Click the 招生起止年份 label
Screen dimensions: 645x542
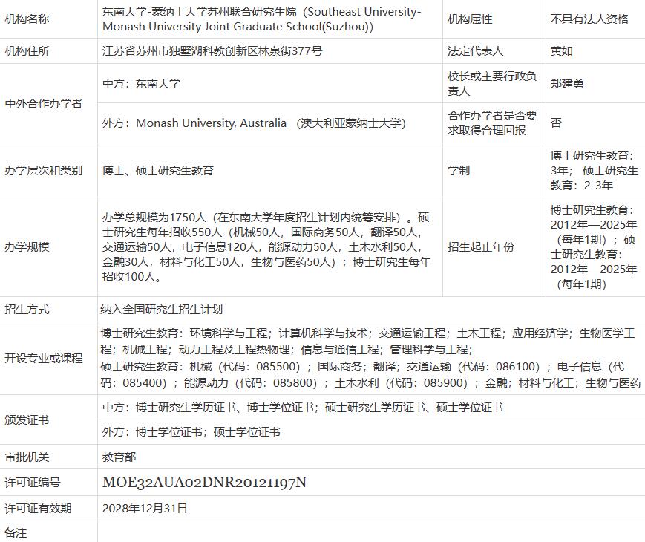[481, 247]
